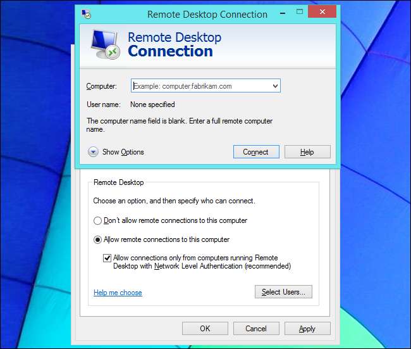The image size is (411, 349).
Task: Click the Remote Desktop monitor banner logo
Action: [x=106, y=44]
